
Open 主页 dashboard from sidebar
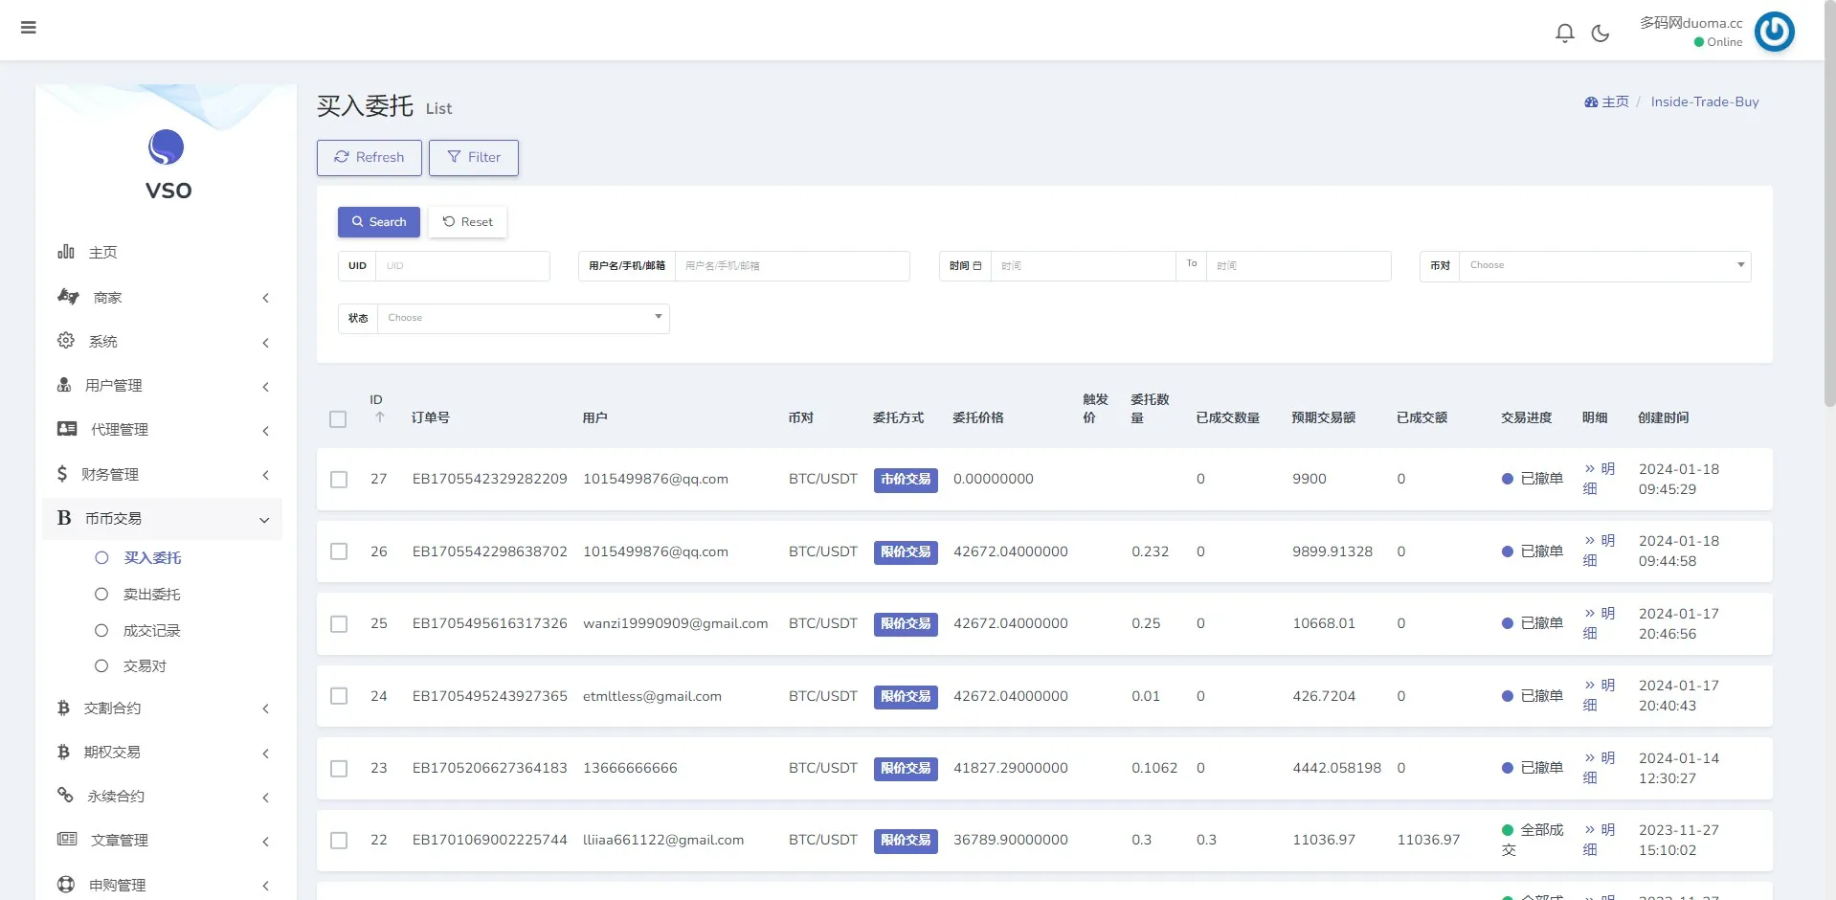pyautogui.click(x=102, y=253)
